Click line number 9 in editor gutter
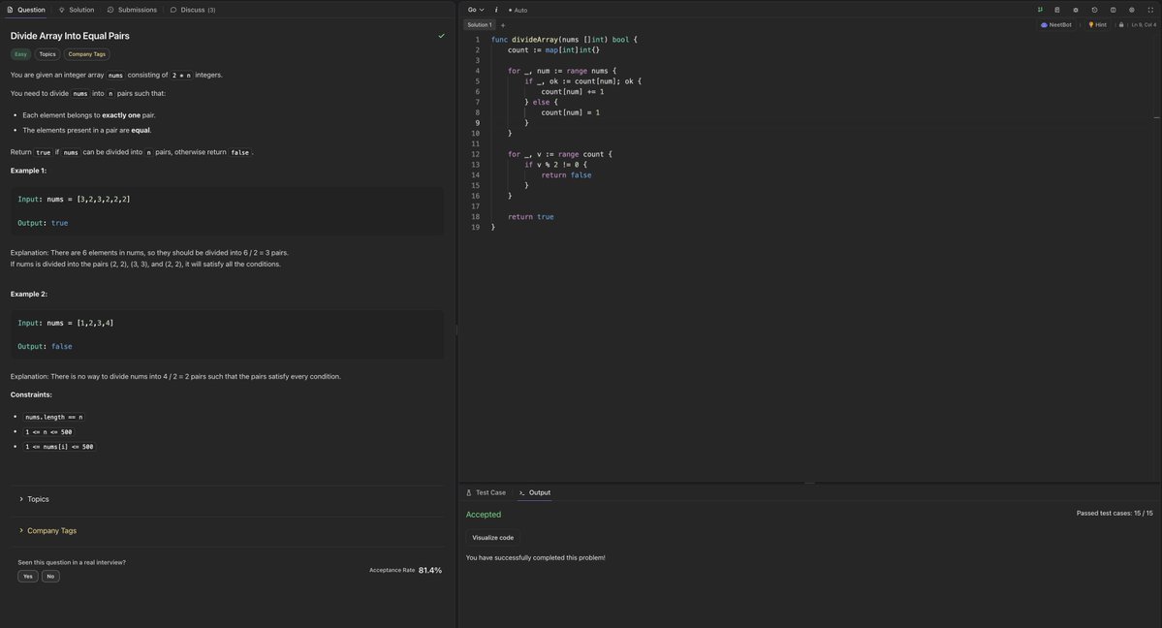Screen dimensions: 1162x628 click(477, 123)
